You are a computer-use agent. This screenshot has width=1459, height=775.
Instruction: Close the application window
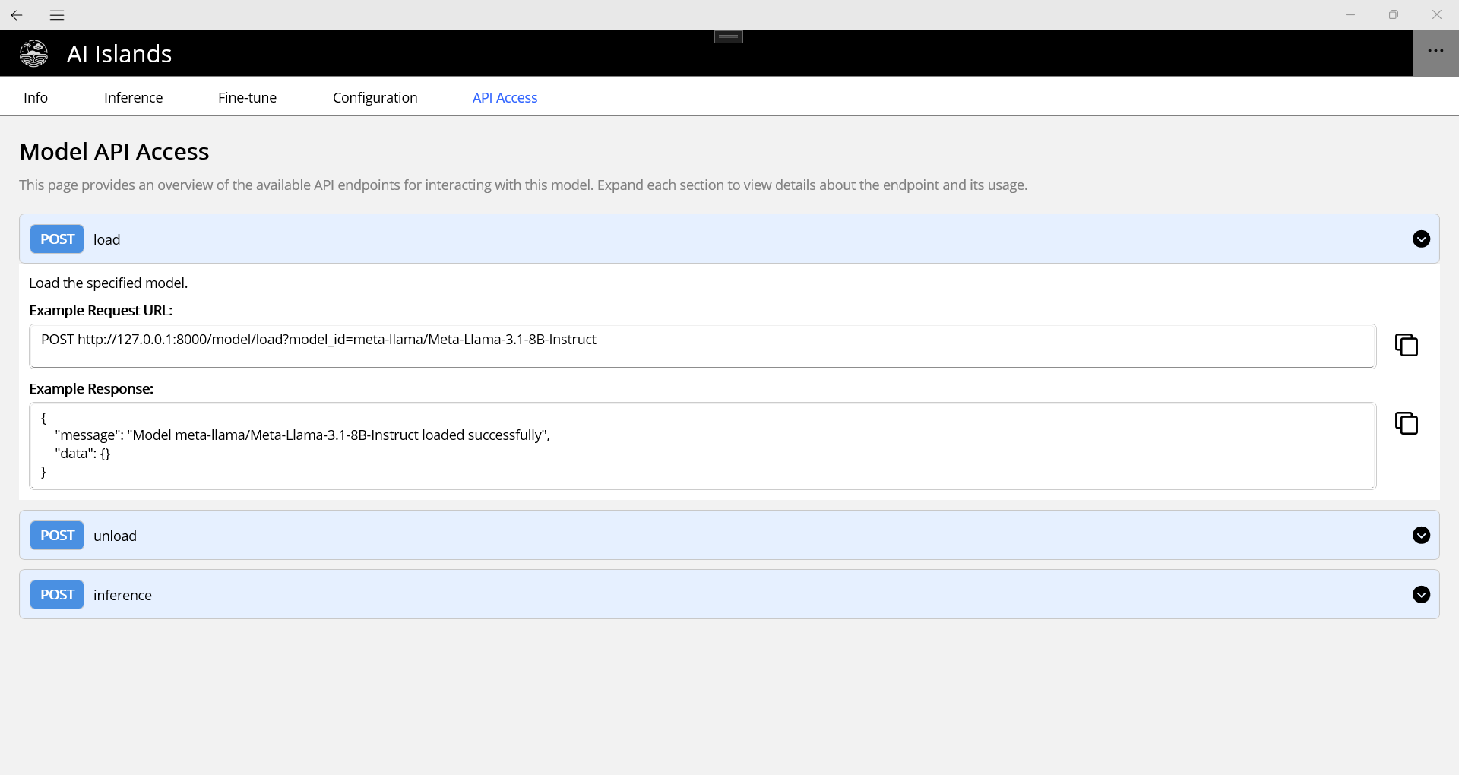[1437, 15]
